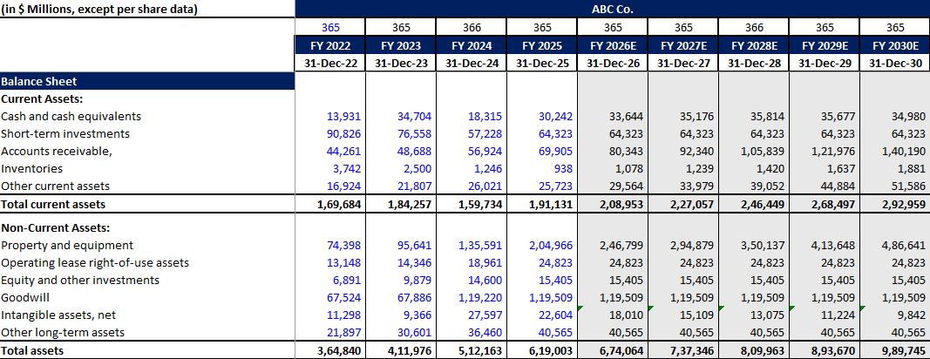Click the Inventories row label

pyautogui.click(x=32, y=168)
